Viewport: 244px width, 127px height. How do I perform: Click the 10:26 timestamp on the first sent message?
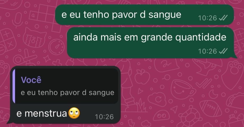coord(208,18)
